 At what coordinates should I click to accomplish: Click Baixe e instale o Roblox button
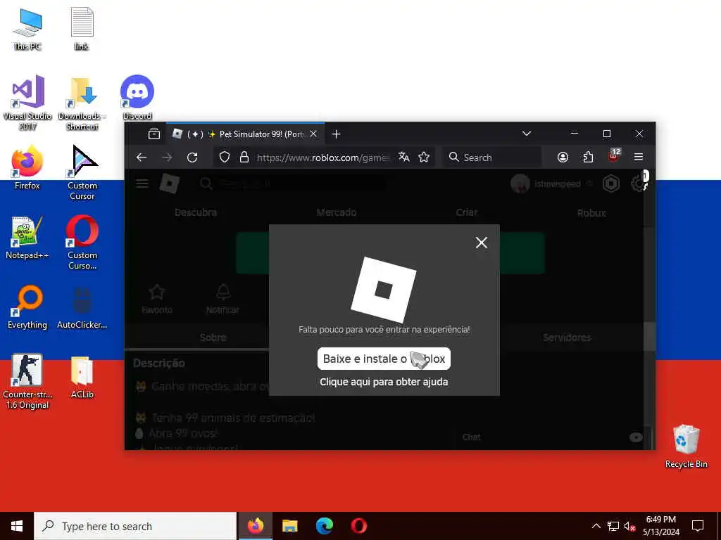(384, 359)
